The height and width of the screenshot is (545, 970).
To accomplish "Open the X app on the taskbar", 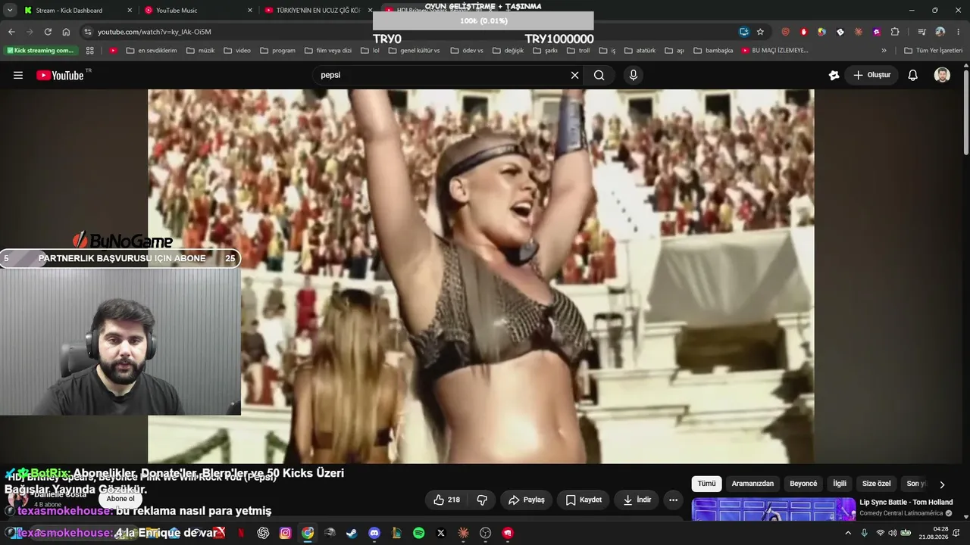I will (x=441, y=533).
